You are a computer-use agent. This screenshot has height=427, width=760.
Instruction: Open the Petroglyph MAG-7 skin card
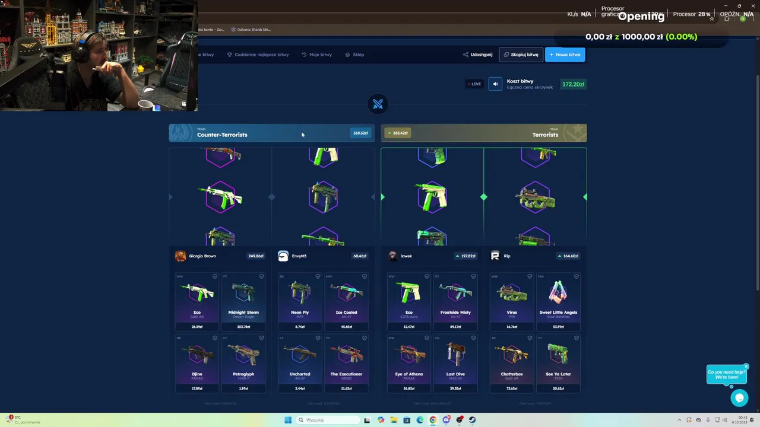pyautogui.click(x=243, y=363)
